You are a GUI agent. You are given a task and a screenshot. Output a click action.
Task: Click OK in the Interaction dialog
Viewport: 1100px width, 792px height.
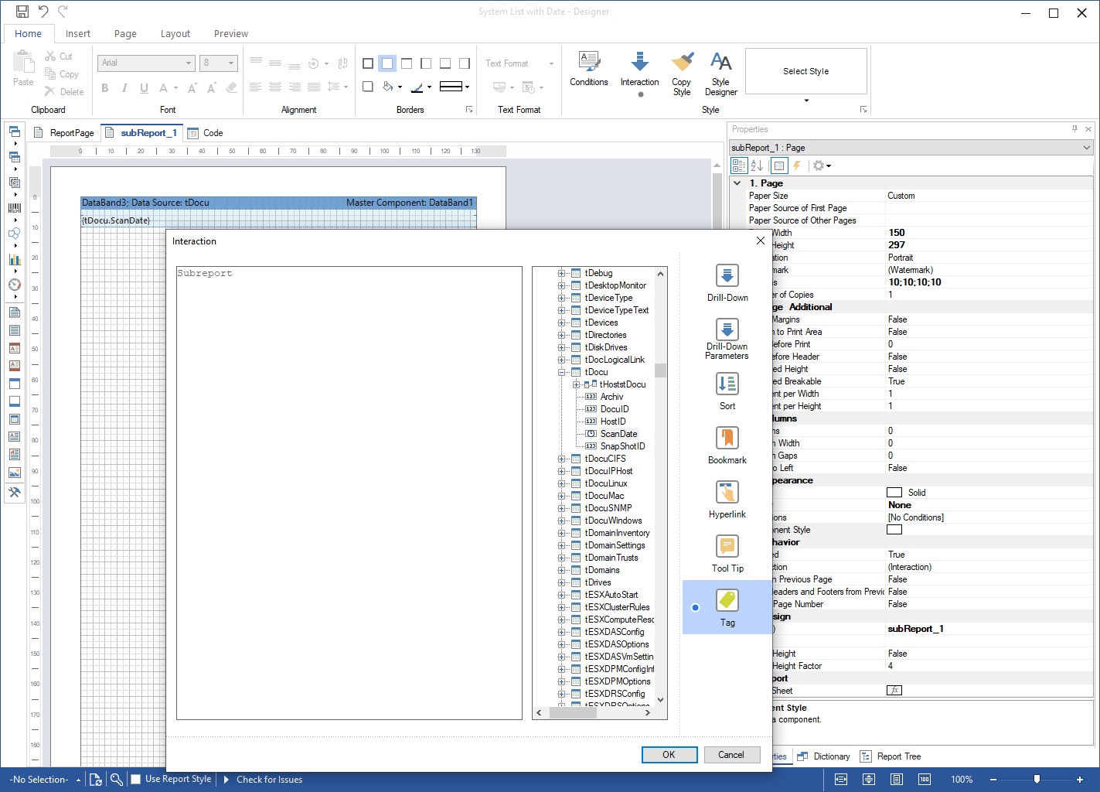coord(669,754)
